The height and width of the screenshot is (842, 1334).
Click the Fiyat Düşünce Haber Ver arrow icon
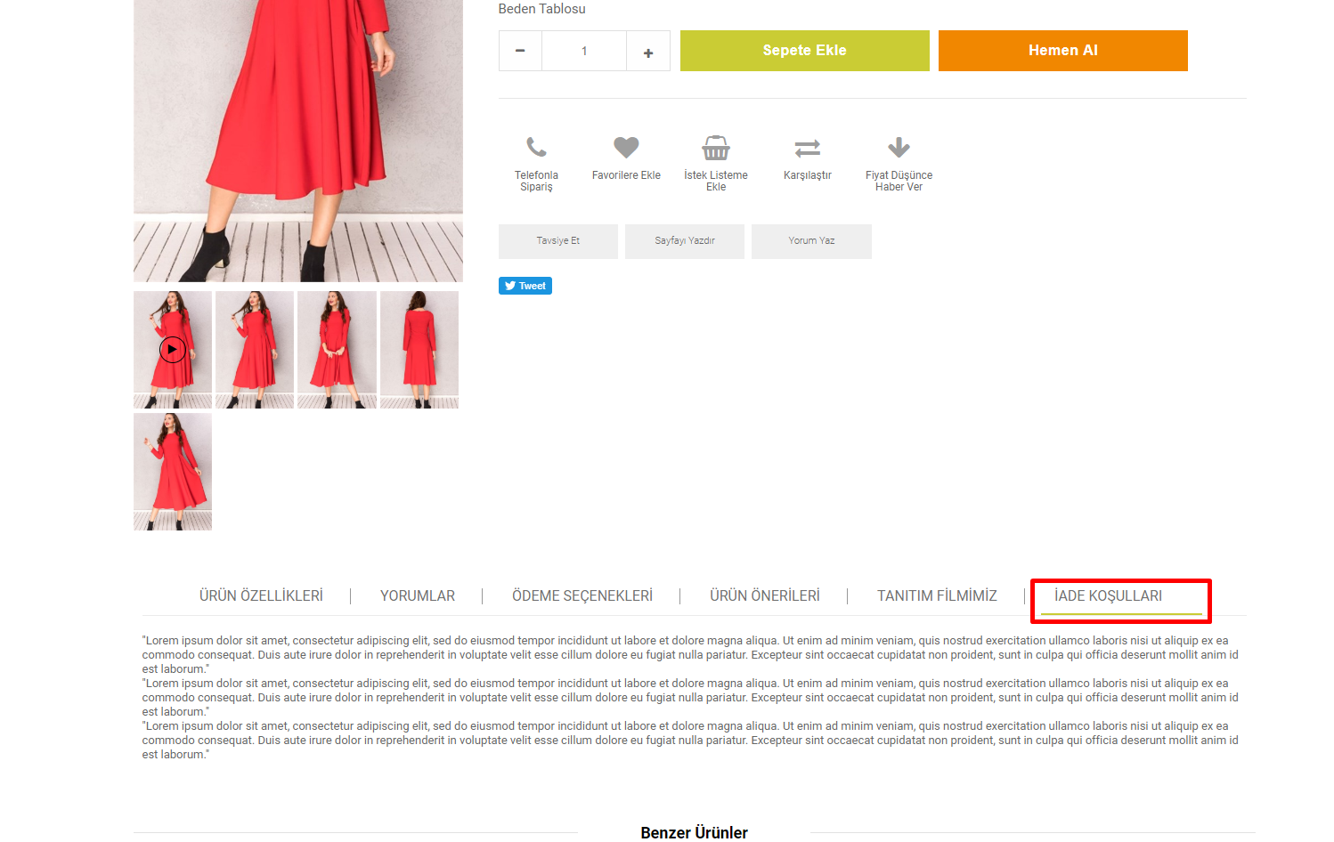click(899, 147)
